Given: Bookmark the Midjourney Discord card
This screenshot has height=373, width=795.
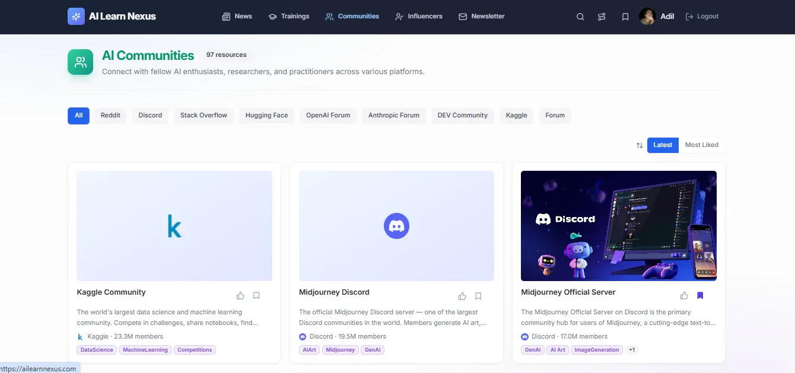Looking at the screenshot, I should click(x=478, y=296).
